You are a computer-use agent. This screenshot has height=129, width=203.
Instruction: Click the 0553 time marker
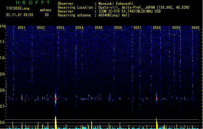(60, 28)
